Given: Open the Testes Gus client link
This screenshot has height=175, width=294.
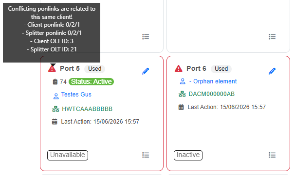Looking at the screenshot, I should click(x=76, y=95).
